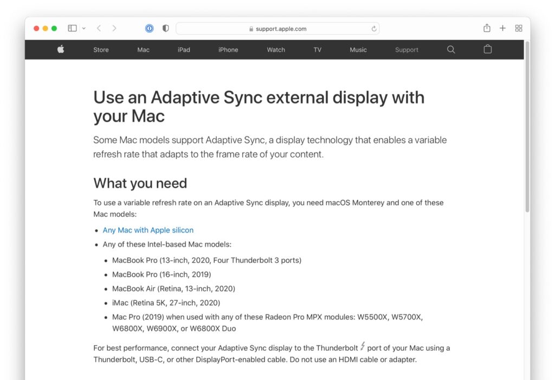Open the Support menu item
This screenshot has width=555, height=380.
[x=406, y=49]
